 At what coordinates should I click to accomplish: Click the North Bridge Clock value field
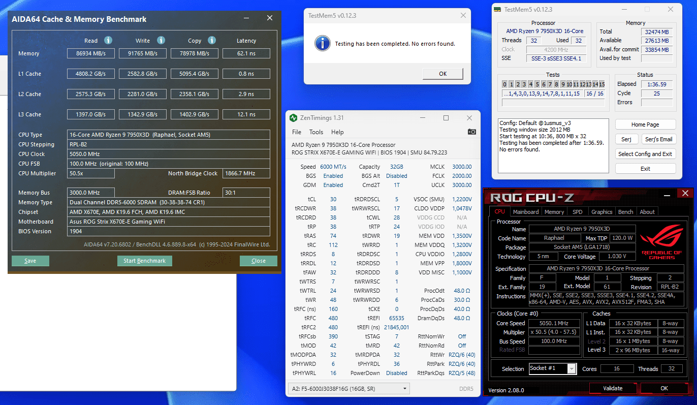246,173
